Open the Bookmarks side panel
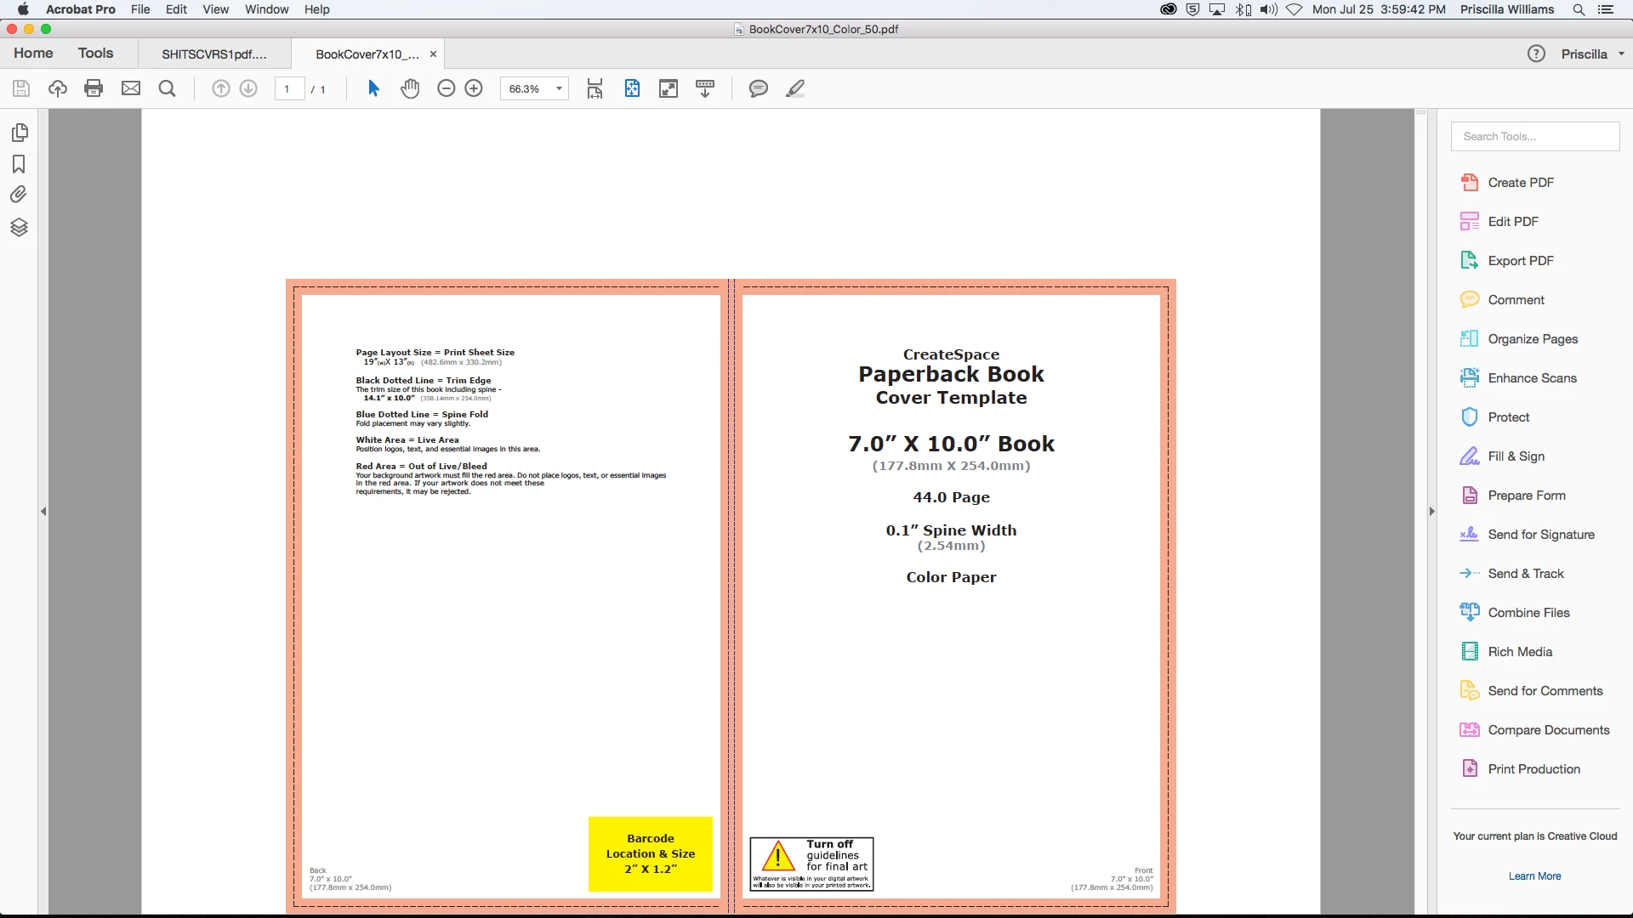Image resolution: width=1633 pixels, height=918 pixels. [x=19, y=164]
